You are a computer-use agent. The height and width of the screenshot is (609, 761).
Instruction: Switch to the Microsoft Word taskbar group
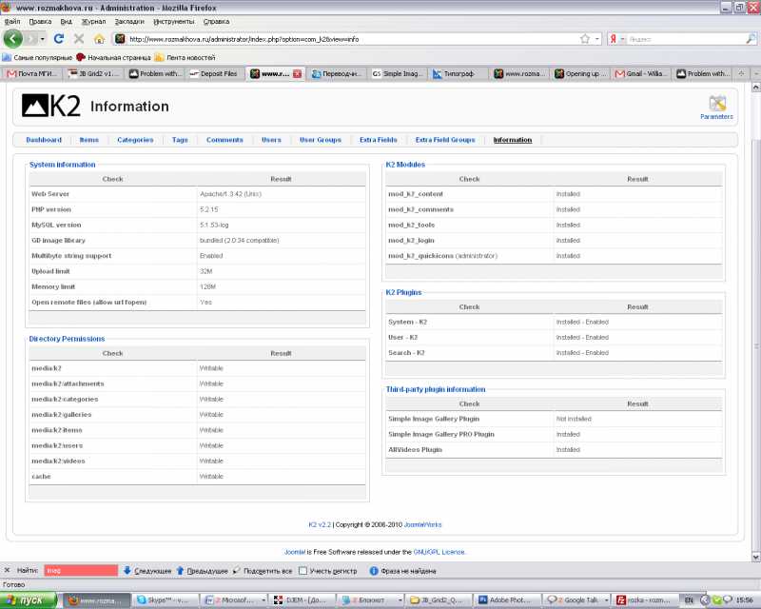coord(234,600)
